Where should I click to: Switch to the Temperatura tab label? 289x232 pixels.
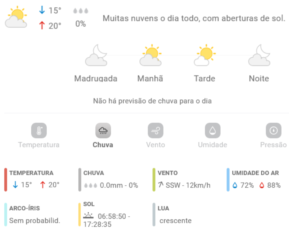coord(39,145)
